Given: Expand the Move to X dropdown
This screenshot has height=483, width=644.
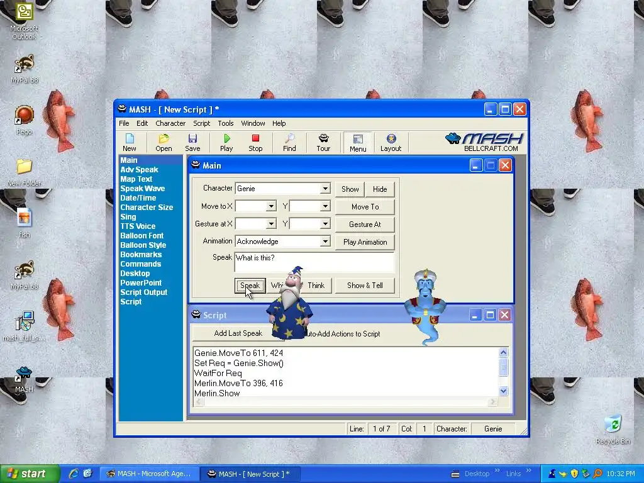Looking at the screenshot, I should point(271,206).
